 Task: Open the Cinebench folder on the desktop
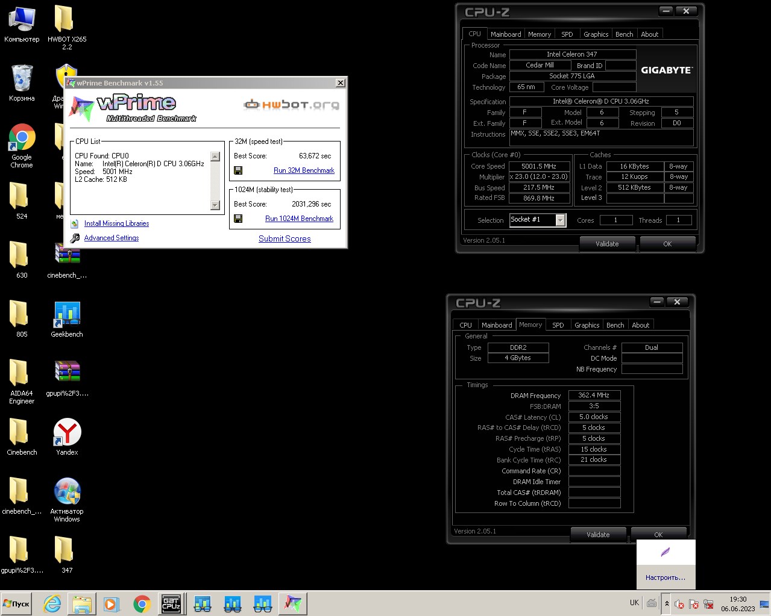point(22,436)
